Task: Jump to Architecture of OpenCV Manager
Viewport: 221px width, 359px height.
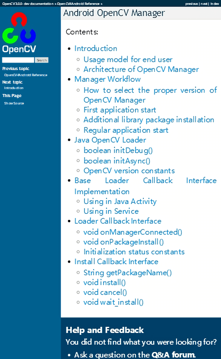Action: pos(141,69)
